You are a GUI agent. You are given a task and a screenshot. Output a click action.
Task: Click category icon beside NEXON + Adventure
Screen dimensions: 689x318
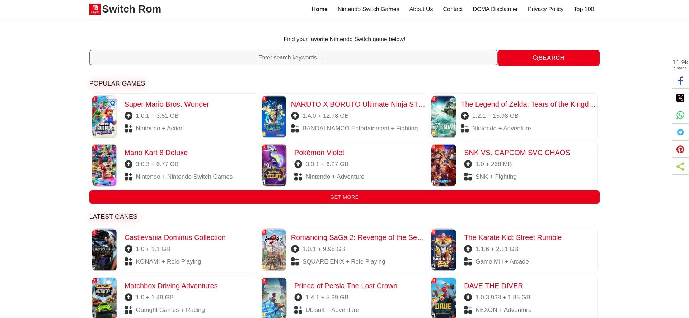coord(468,310)
